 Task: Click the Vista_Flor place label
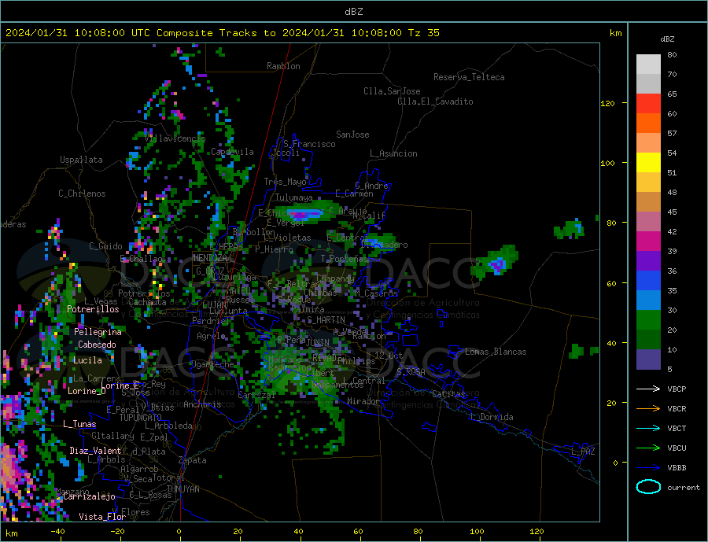point(102,517)
